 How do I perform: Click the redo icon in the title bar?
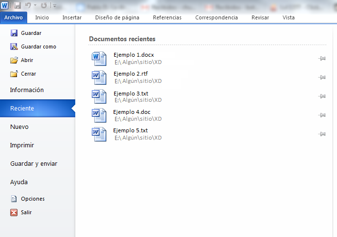pos(44,5)
